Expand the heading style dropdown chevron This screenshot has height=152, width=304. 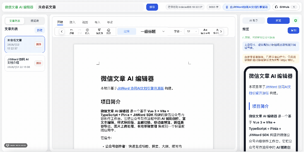(163, 31)
